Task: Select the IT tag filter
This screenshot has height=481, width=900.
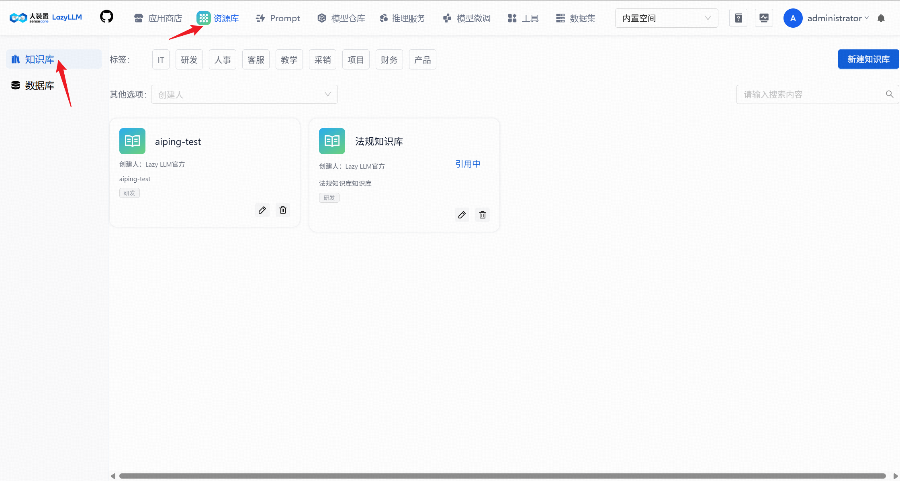Action: 160,59
